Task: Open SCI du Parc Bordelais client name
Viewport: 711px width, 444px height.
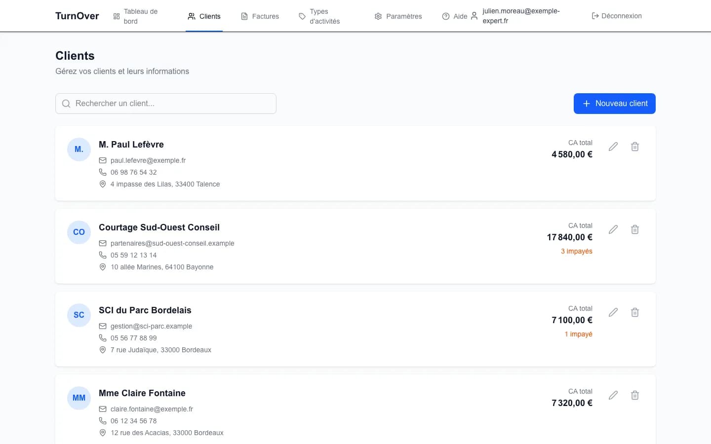Action: [145, 310]
